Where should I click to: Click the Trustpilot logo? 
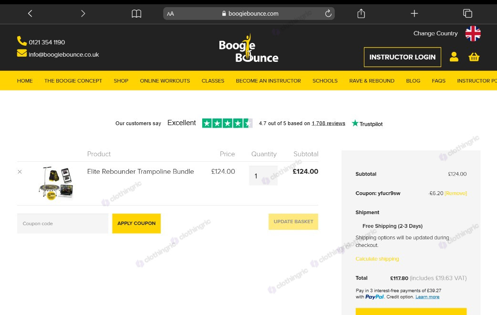(367, 124)
